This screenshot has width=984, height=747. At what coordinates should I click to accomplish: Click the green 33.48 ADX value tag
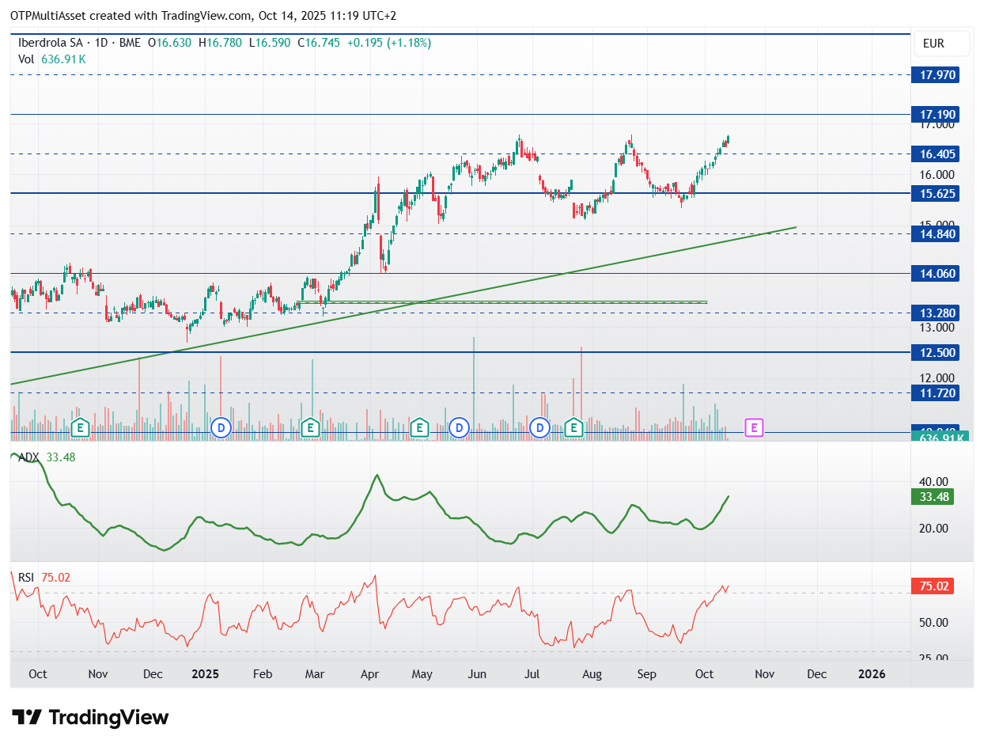[933, 497]
